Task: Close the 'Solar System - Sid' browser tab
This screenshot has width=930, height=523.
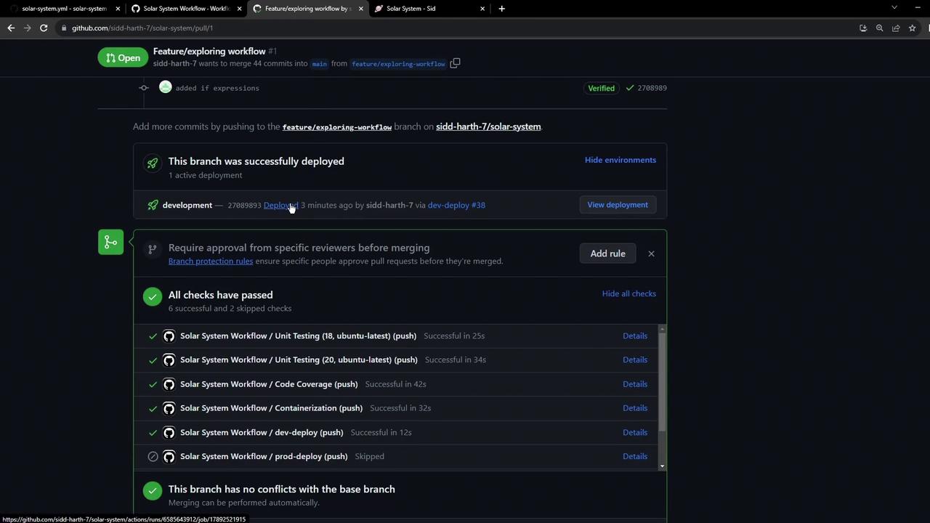Action: point(482,9)
